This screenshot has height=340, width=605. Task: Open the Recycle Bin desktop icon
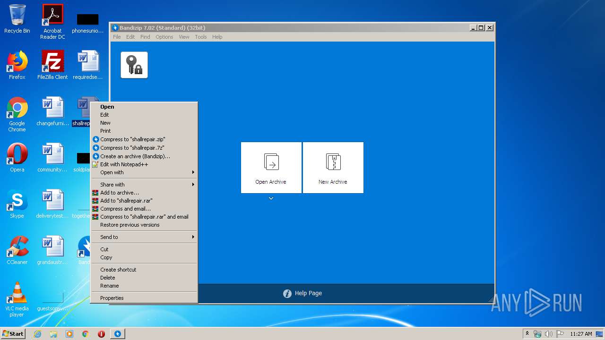[x=17, y=19]
